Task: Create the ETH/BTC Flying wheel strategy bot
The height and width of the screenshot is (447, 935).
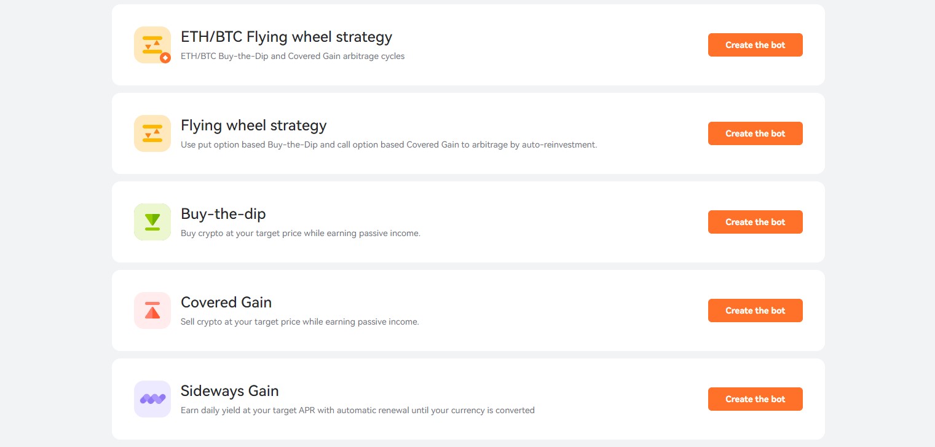Action: [x=755, y=45]
